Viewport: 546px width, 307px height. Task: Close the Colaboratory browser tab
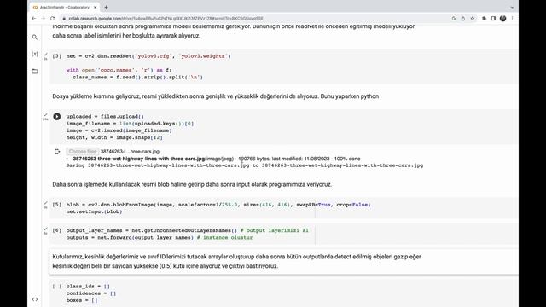95,7
